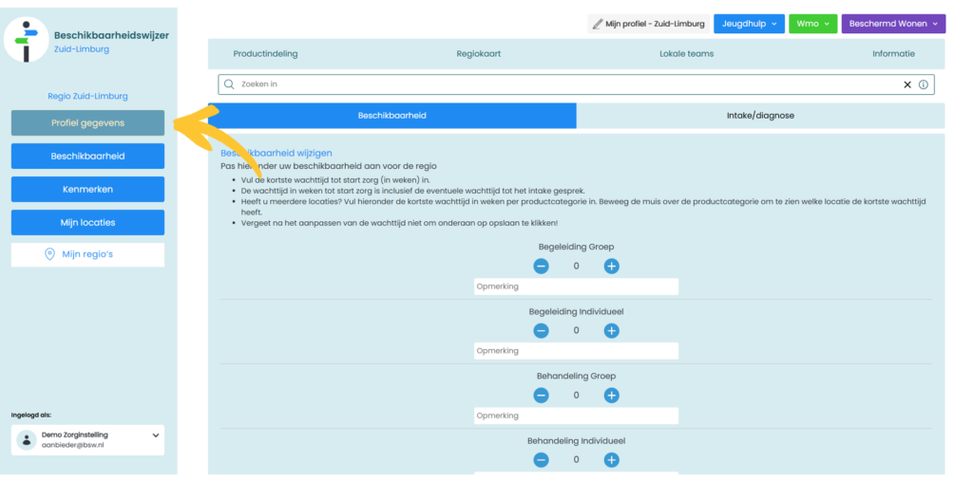Click the Mijn locaties sidebar button
Screen dimensions: 973x481
pos(87,223)
